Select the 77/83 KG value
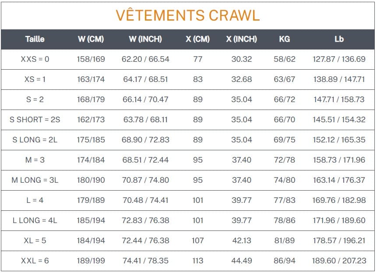The width and height of the screenshot is (377, 273). point(285,200)
